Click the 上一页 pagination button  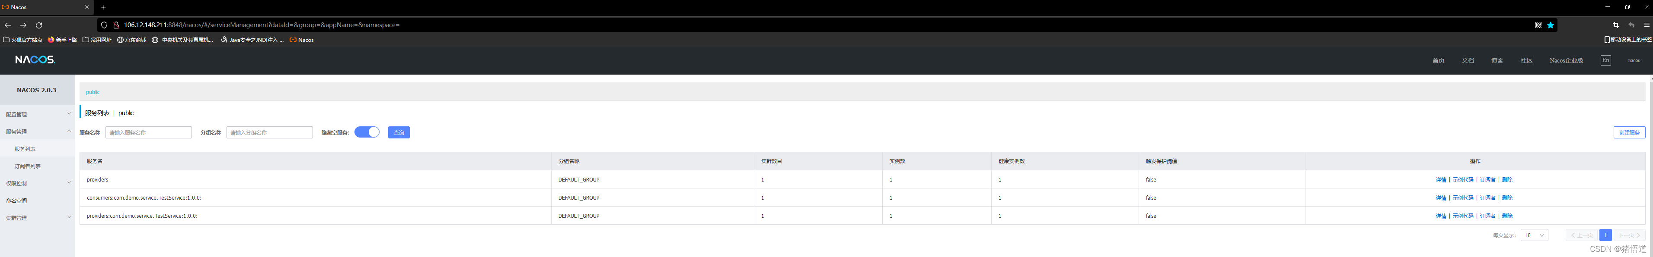coord(1582,235)
